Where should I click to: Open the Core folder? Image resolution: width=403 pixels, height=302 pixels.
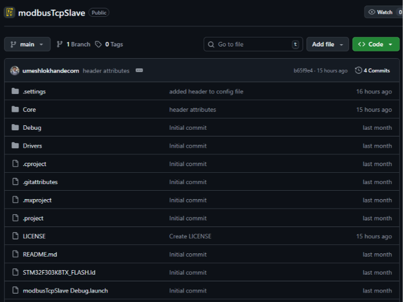(x=29, y=110)
